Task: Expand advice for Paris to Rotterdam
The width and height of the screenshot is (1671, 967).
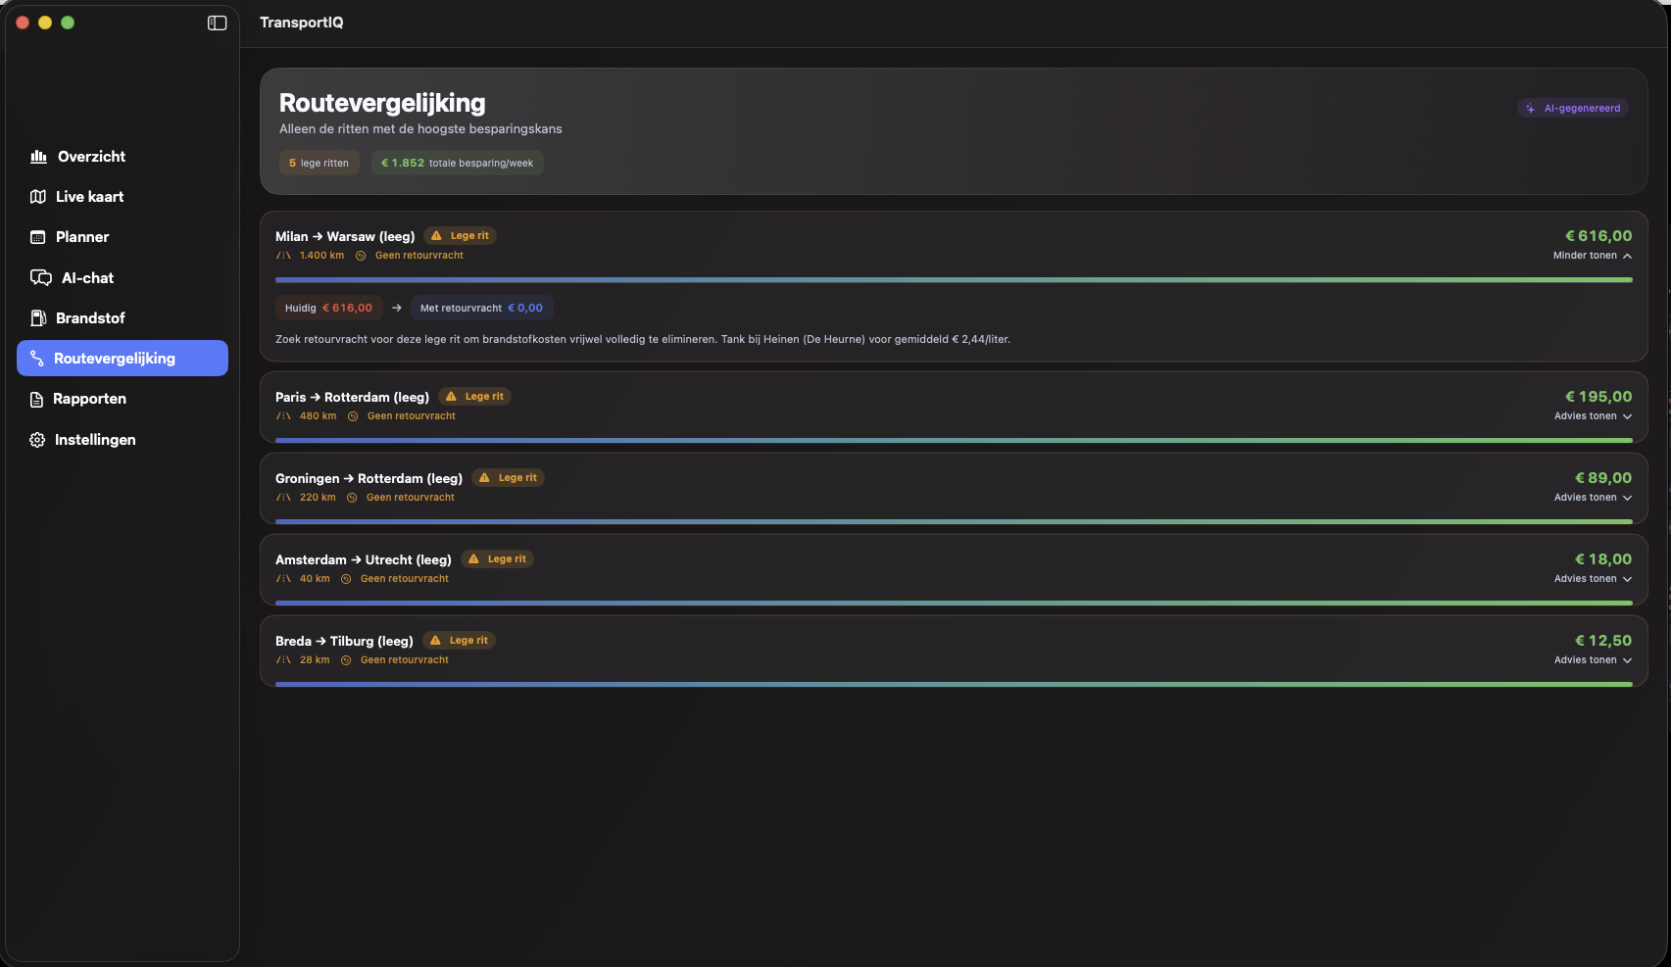Action: (x=1592, y=416)
